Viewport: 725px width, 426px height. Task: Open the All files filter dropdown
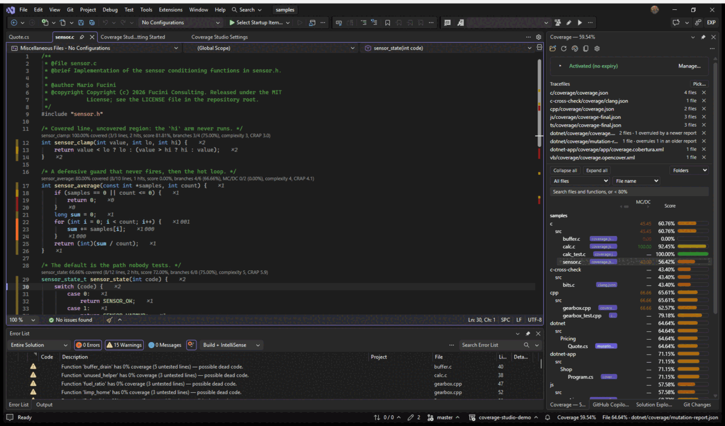[581, 181]
